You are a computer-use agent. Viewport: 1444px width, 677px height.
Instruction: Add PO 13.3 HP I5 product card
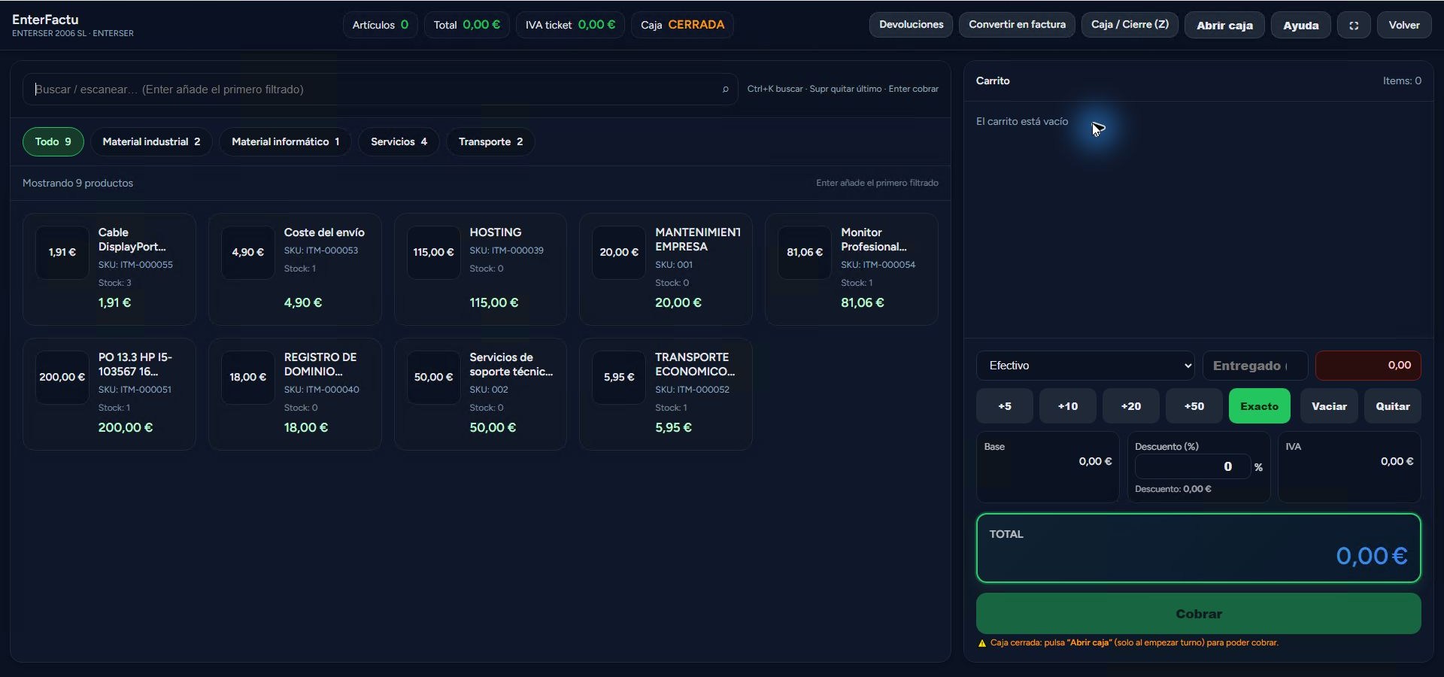coord(109,394)
